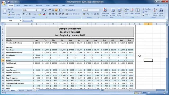Increase decimal places
The image size is (169, 95).
95,14
